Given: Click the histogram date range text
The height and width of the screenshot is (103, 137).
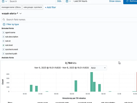Looking at the screenshot, I should [x=62, y=68].
